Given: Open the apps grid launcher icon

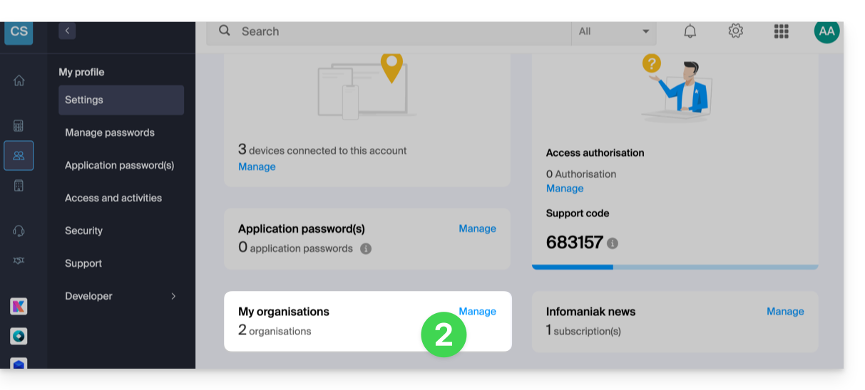Looking at the screenshot, I should click(x=781, y=31).
